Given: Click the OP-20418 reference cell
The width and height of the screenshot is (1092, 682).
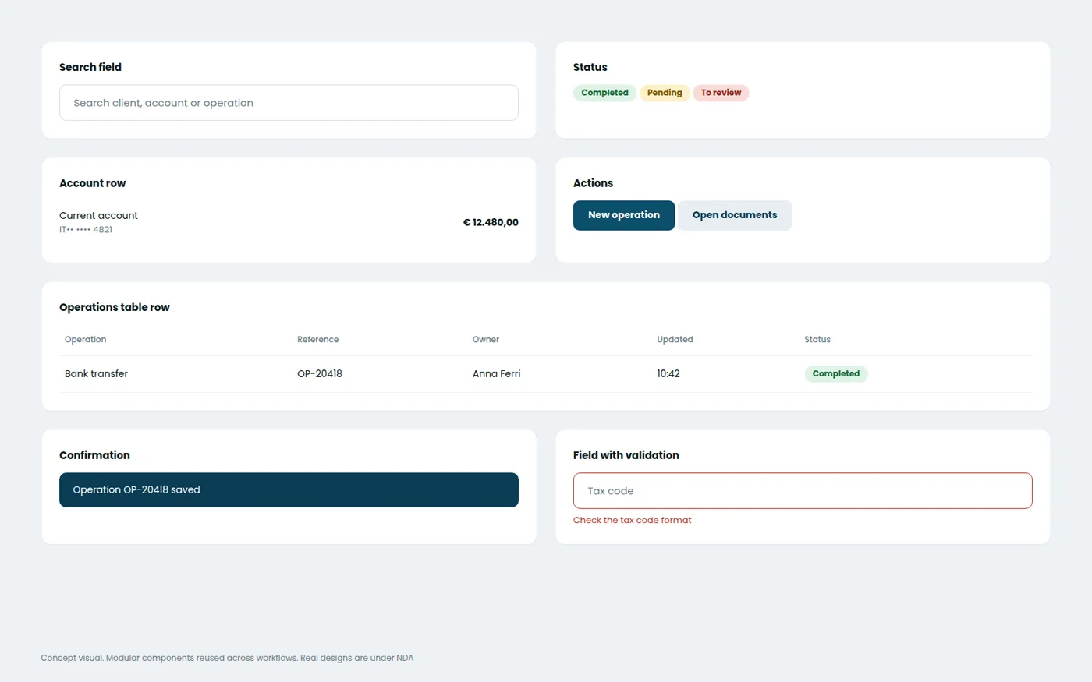Looking at the screenshot, I should 320,374.
